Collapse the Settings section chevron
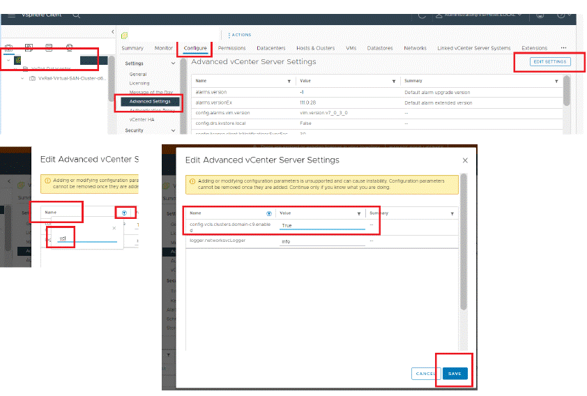587x396 pixels. 173,63
